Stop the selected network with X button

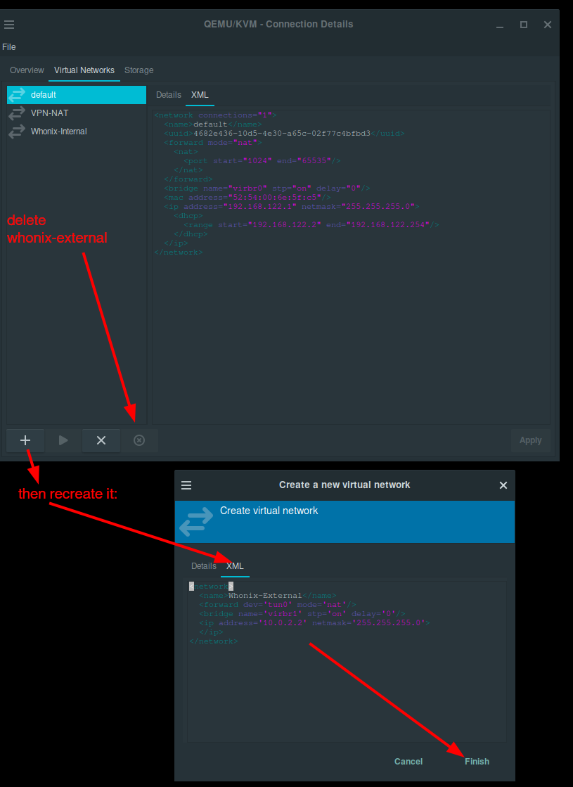point(101,440)
